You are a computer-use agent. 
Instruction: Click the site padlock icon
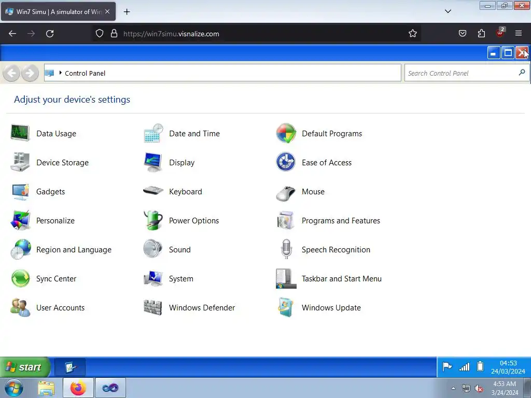[114, 34]
